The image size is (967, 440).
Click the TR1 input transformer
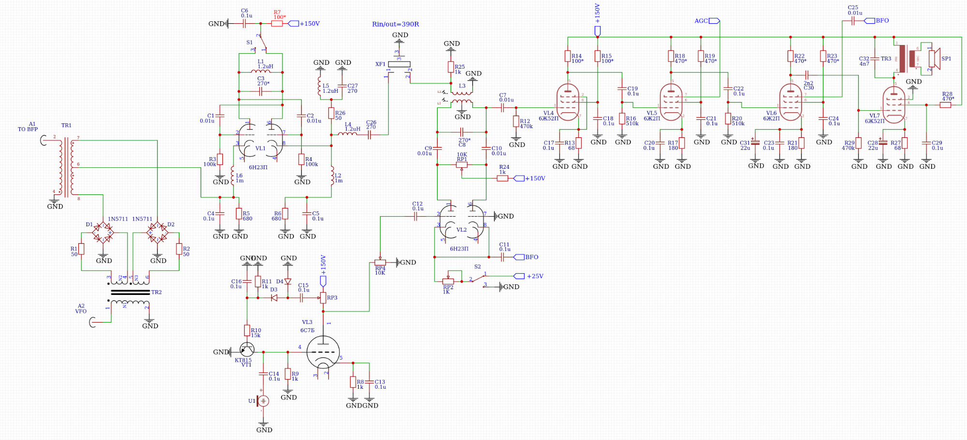pos(66,167)
